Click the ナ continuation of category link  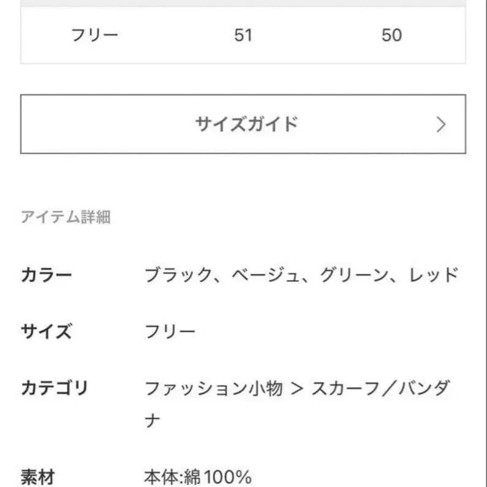pos(153,420)
